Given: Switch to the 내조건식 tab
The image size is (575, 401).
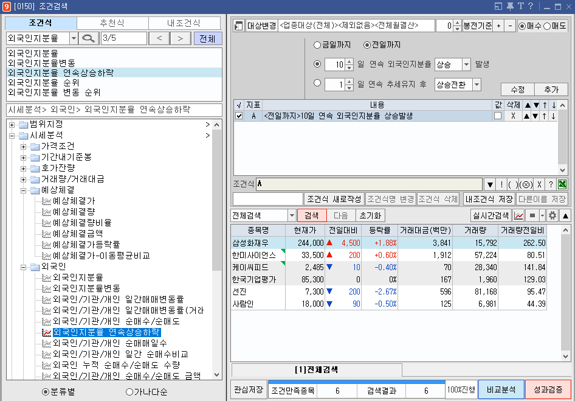Looking at the screenshot, I should (184, 24).
